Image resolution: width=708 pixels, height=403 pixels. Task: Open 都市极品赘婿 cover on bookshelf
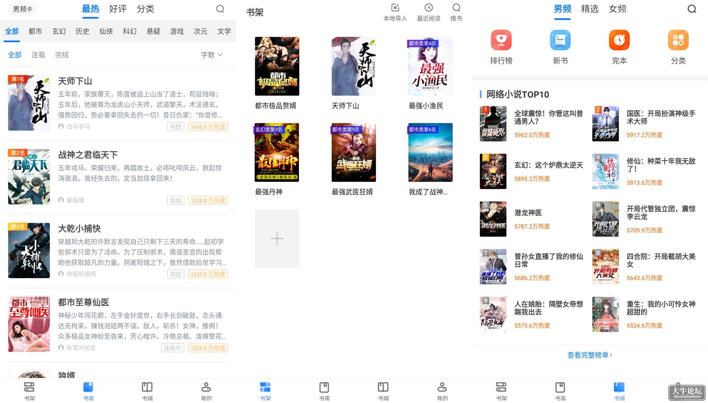pyautogui.click(x=277, y=66)
